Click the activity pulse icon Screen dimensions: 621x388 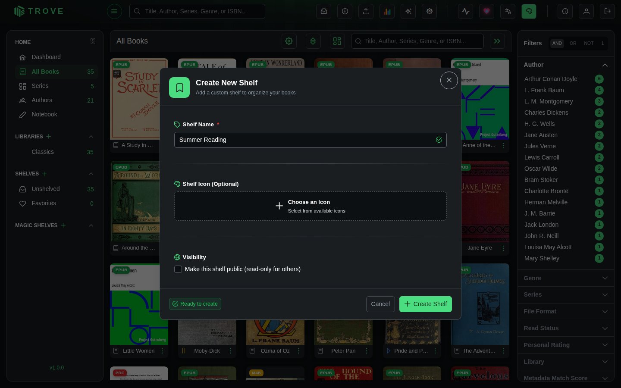466,11
